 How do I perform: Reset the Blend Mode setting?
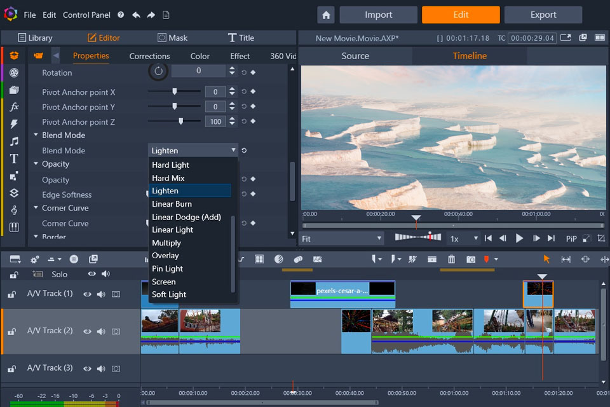point(244,150)
